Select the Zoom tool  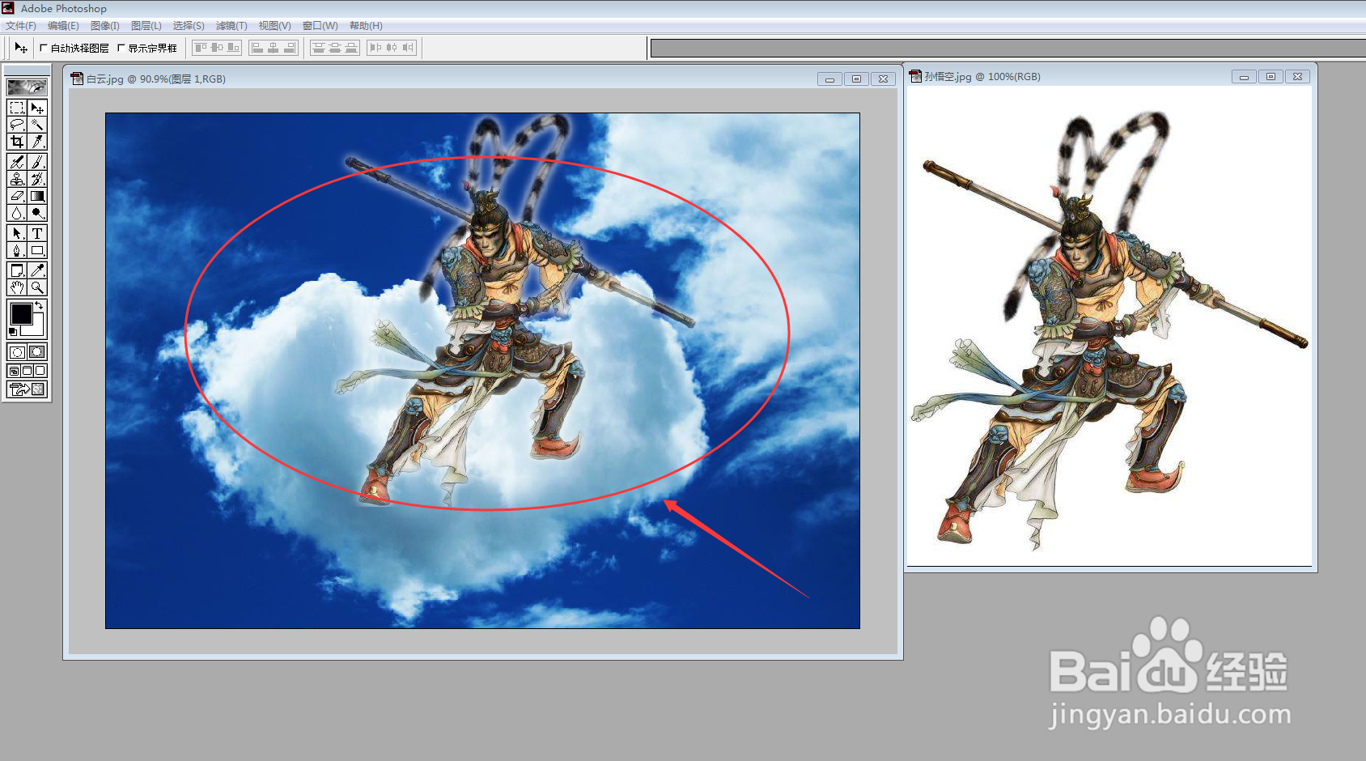click(37, 287)
